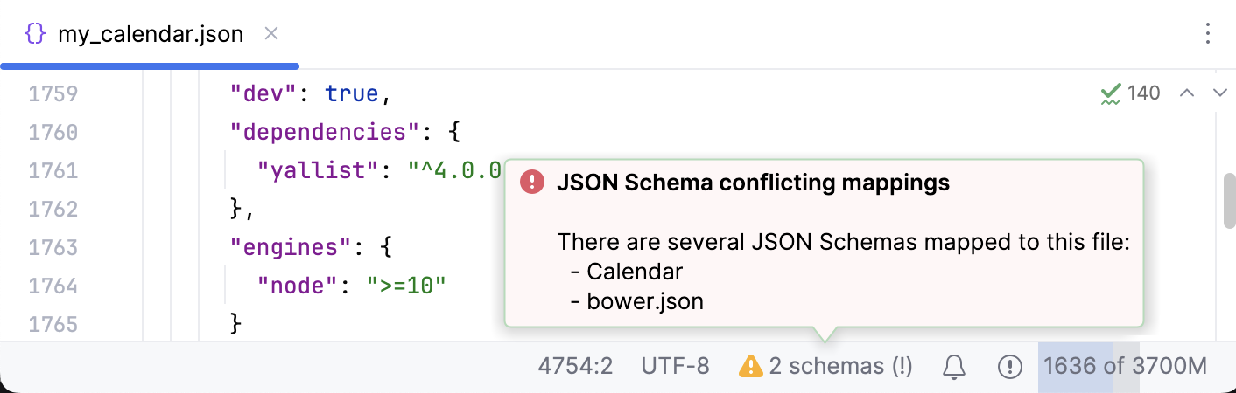Open the kebab menu for editor tabs
The height and width of the screenshot is (393, 1236).
[x=1208, y=34]
